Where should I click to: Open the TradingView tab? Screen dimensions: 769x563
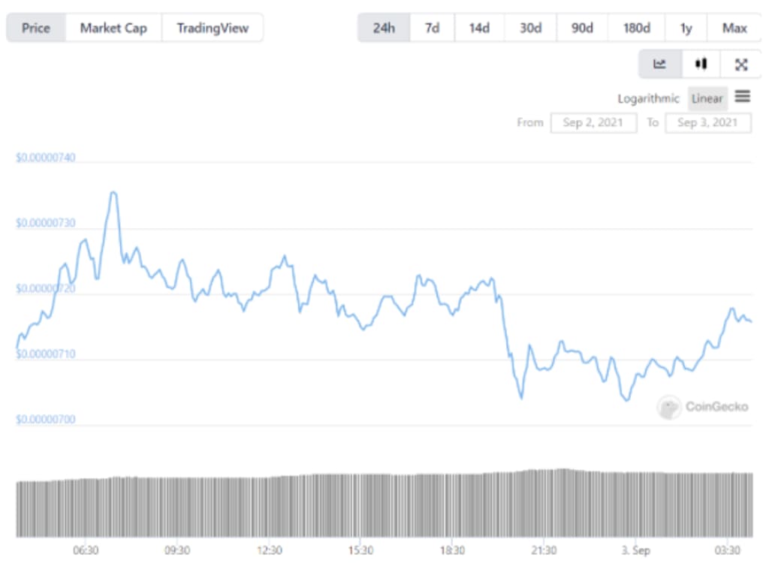tap(213, 28)
